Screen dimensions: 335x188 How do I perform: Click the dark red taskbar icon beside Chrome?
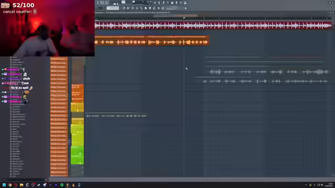tap(16, 185)
